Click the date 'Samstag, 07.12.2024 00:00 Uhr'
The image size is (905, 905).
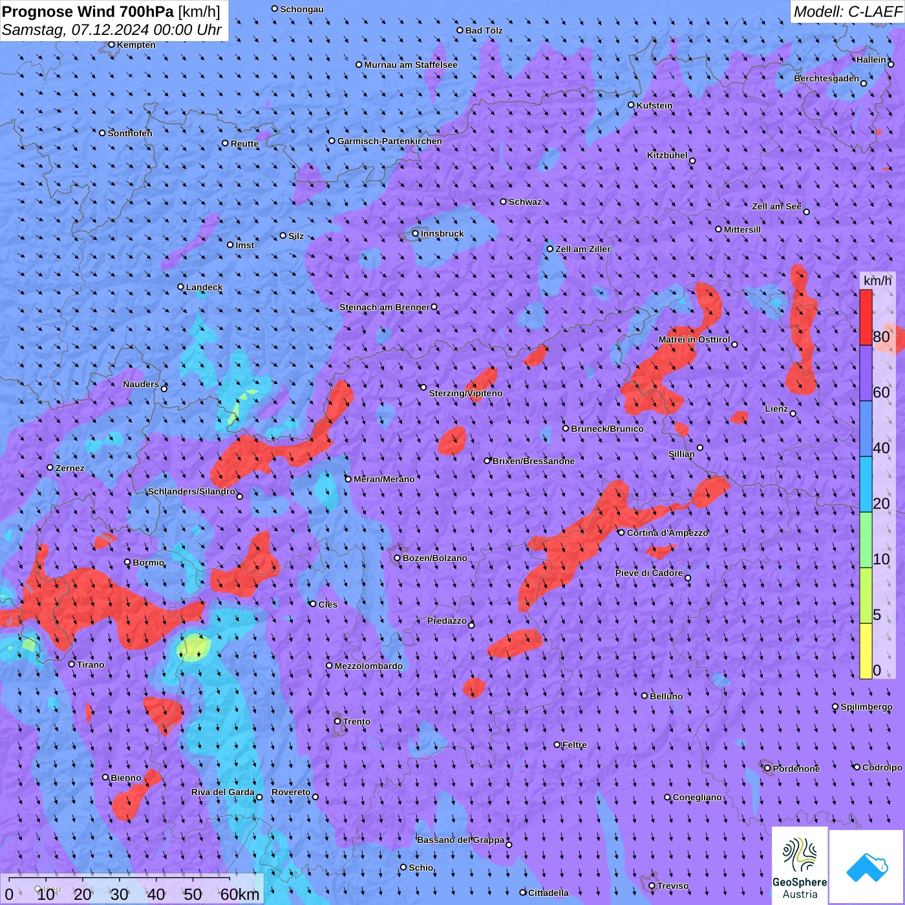click(112, 30)
